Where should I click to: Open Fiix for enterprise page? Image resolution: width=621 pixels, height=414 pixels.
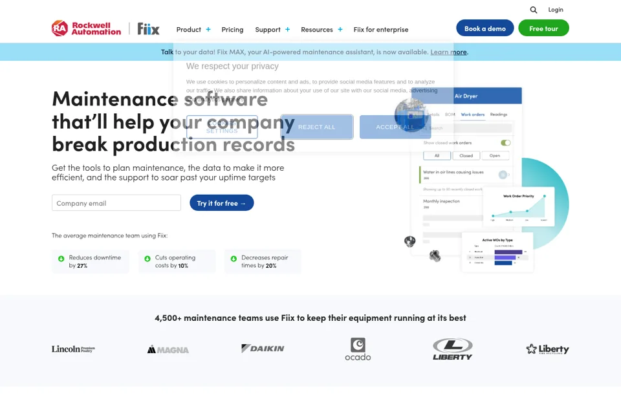[x=381, y=29]
